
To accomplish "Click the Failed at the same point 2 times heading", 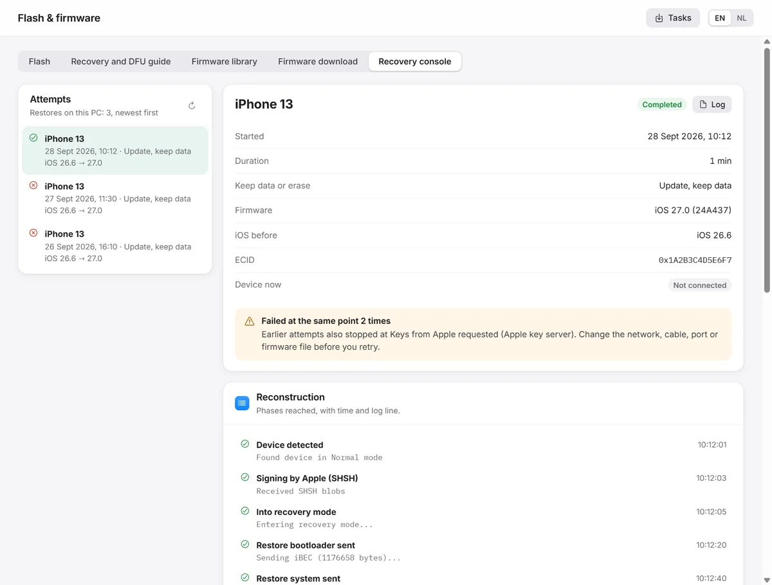I will [326, 321].
